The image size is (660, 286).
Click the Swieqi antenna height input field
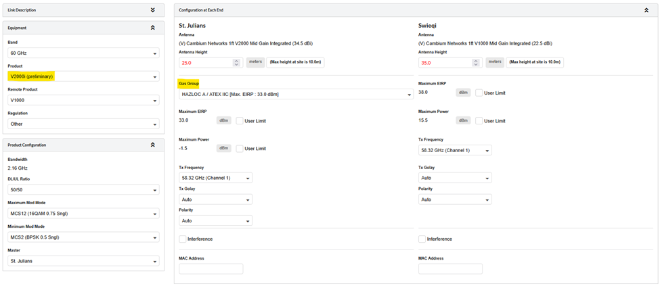click(x=443, y=62)
